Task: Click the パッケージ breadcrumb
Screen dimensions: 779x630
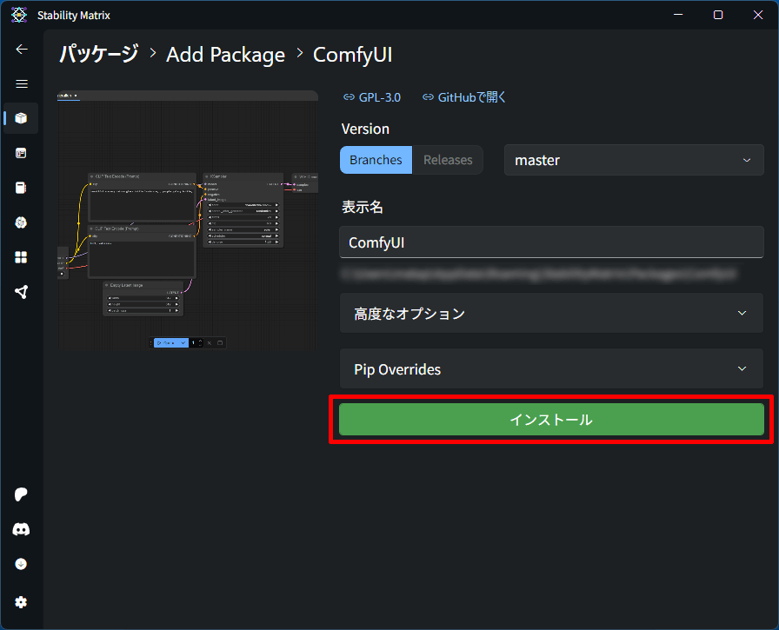Action: tap(99, 54)
